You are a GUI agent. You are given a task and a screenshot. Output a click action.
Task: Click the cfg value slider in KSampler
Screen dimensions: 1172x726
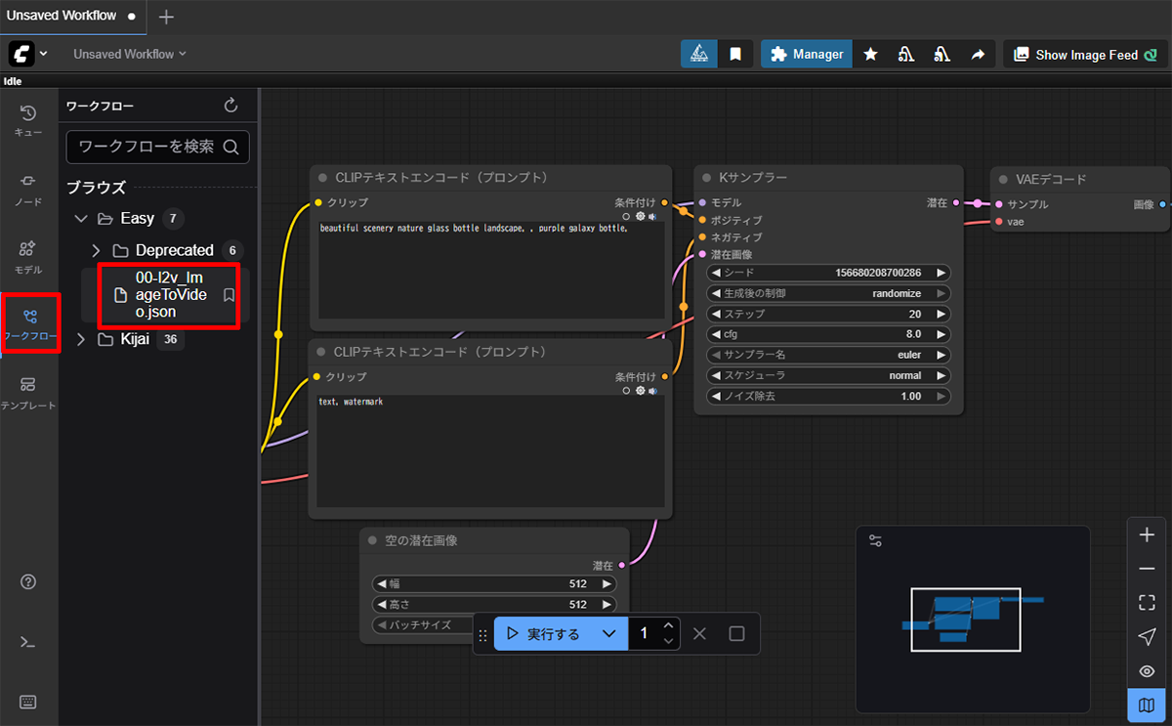coord(828,334)
